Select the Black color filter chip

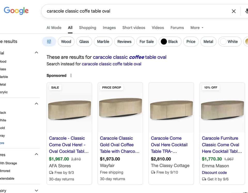tap(169, 41)
